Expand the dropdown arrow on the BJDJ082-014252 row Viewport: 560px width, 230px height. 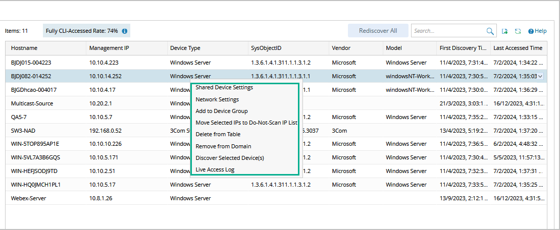pos(540,76)
